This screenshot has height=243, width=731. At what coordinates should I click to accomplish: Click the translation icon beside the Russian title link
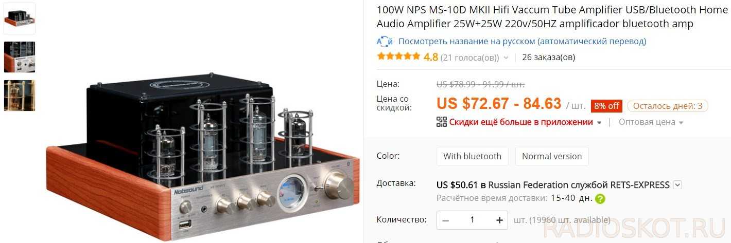coord(385,41)
